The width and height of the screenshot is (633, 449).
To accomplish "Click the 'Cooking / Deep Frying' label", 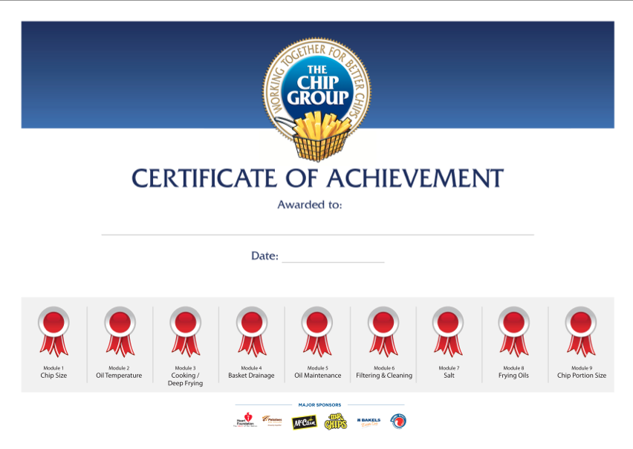I will tap(185, 379).
